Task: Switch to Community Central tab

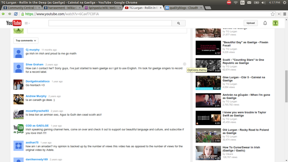Action: [22, 8]
